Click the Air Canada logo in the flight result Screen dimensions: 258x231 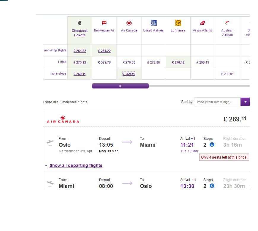63,119
